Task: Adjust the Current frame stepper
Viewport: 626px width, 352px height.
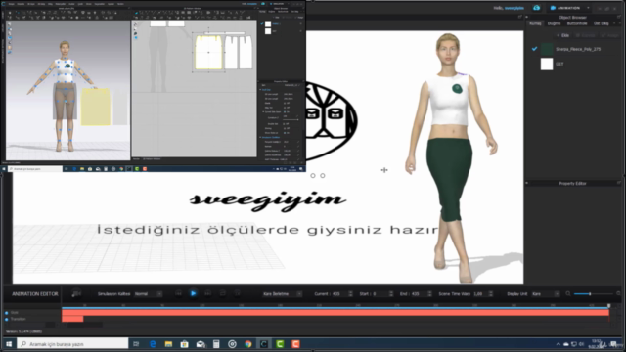Action: click(x=350, y=294)
